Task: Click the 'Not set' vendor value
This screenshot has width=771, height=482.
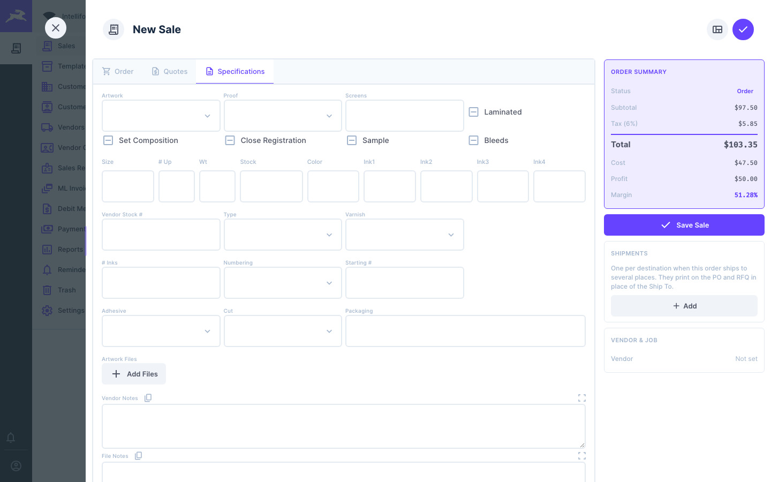Action: pos(746,359)
